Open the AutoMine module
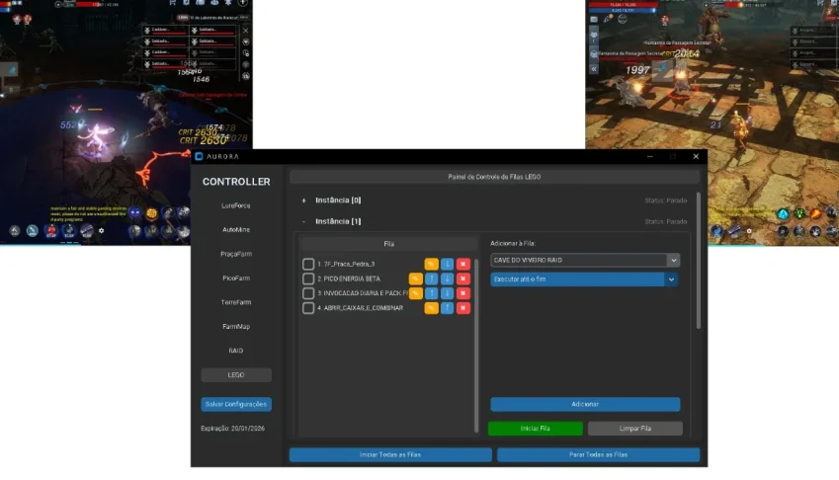Viewport: 839px width, 480px height. click(x=236, y=230)
